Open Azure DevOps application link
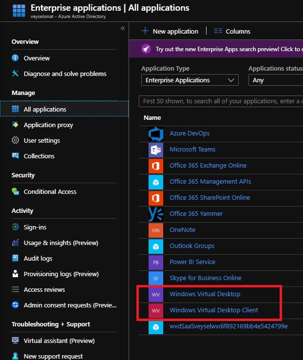Screen dimensions: 303x360 tap(189, 133)
